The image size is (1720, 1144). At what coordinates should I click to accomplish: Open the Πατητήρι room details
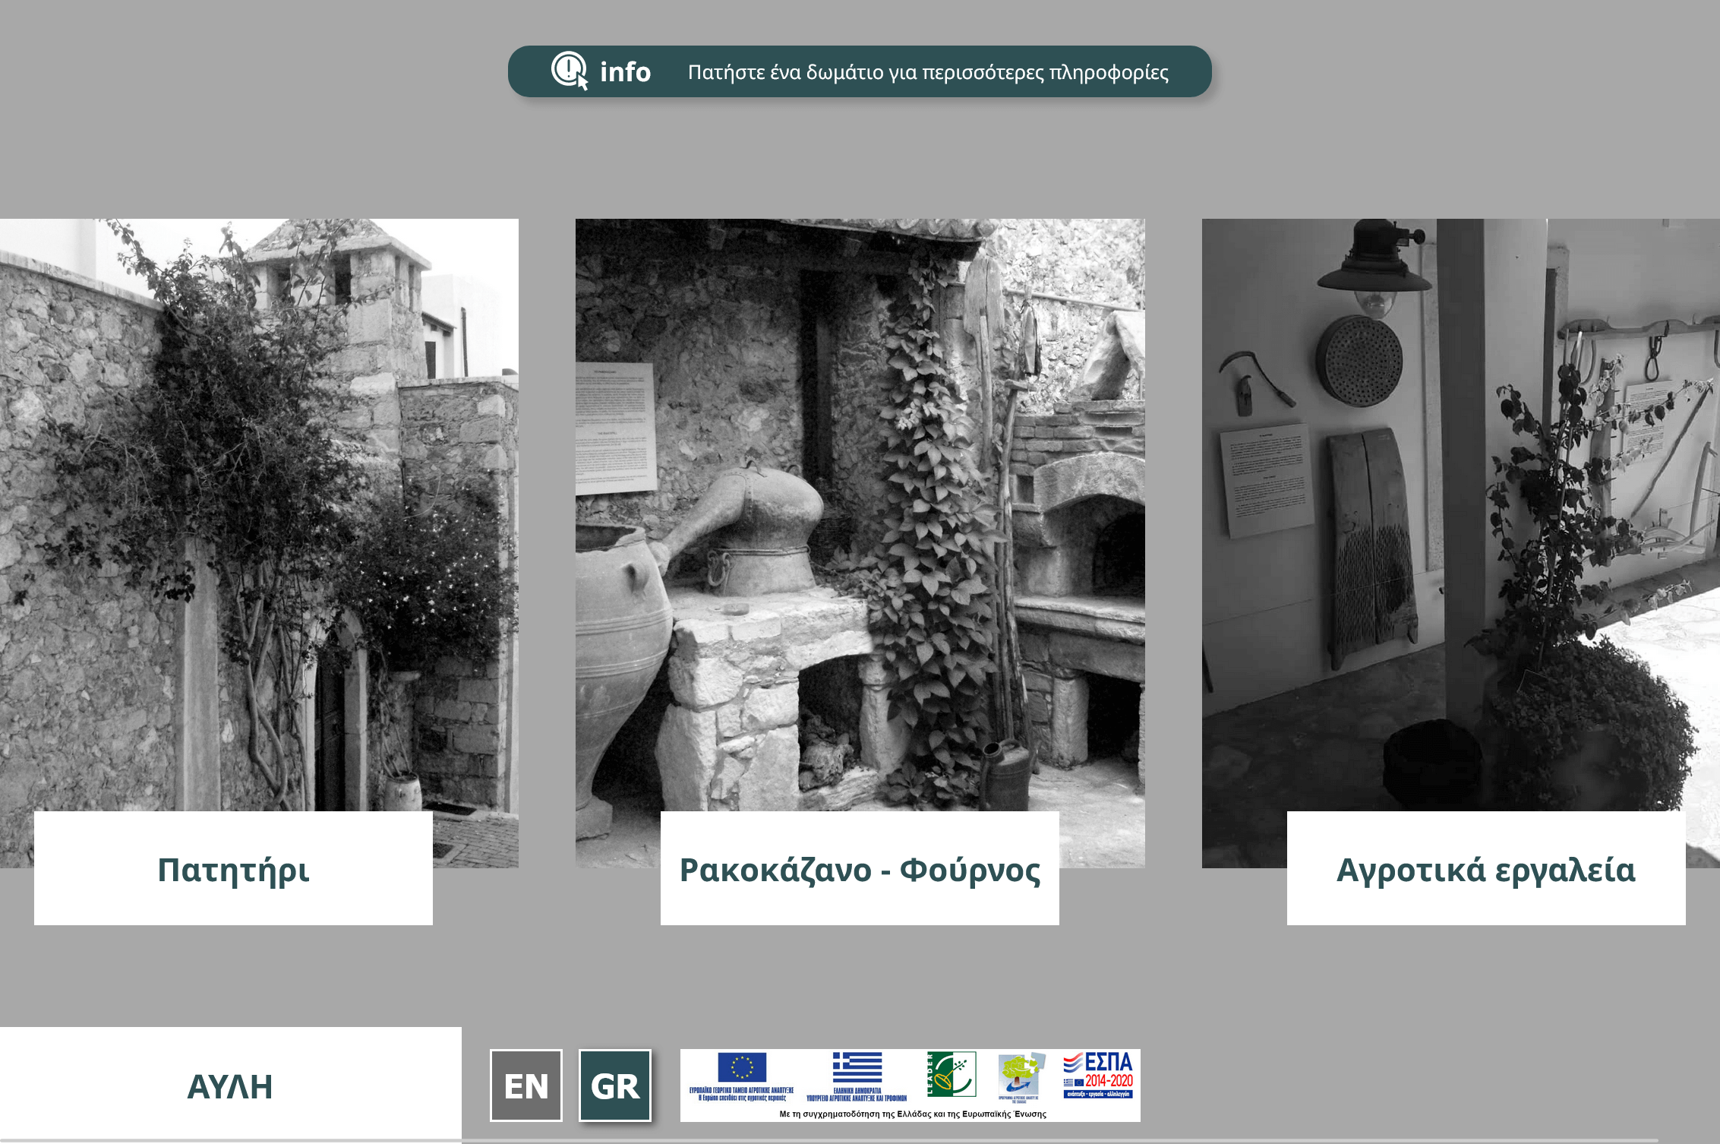[233, 873]
